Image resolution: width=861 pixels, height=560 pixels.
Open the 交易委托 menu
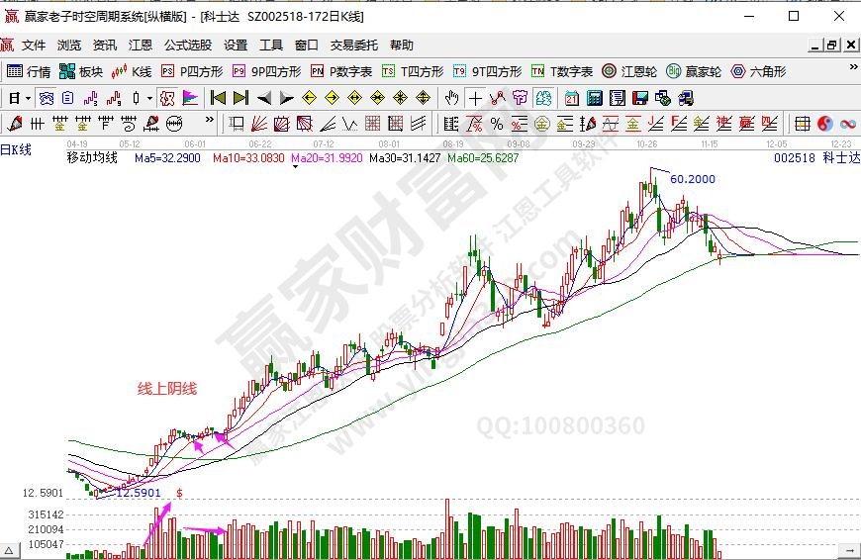[353, 46]
